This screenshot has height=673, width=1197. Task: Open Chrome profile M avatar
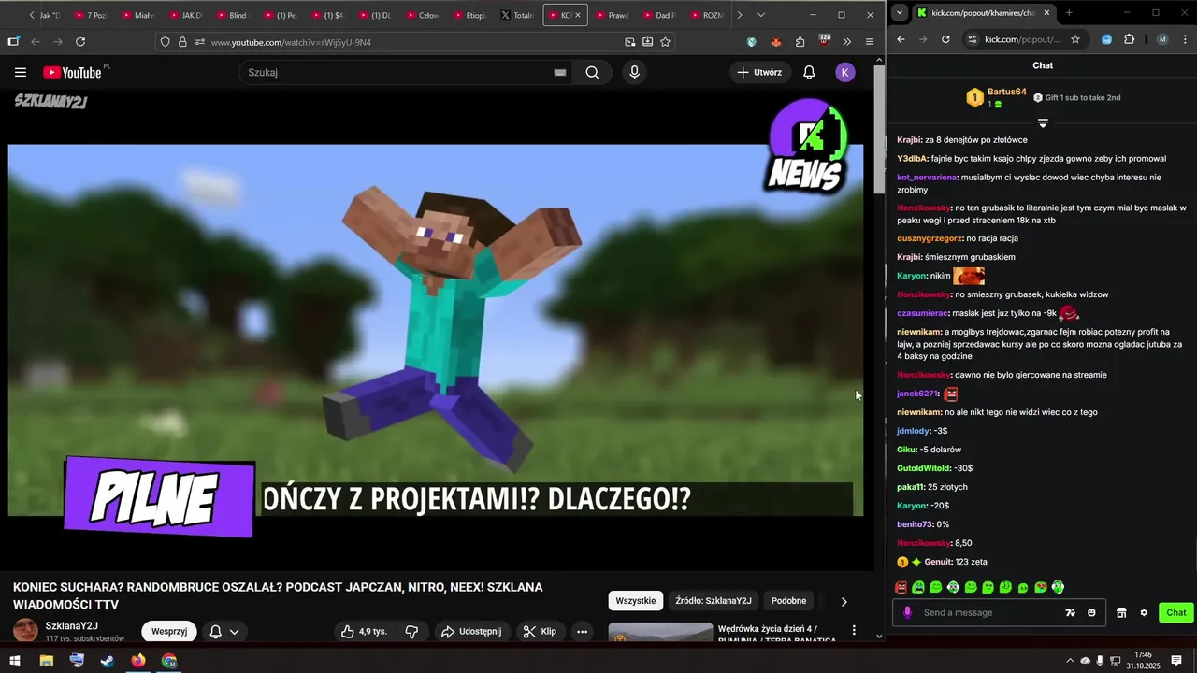click(x=1162, y=39)
